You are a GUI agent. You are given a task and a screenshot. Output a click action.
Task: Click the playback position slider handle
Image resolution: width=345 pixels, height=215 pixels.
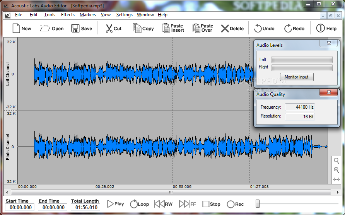pyautogui.click(x=258, y=204)
